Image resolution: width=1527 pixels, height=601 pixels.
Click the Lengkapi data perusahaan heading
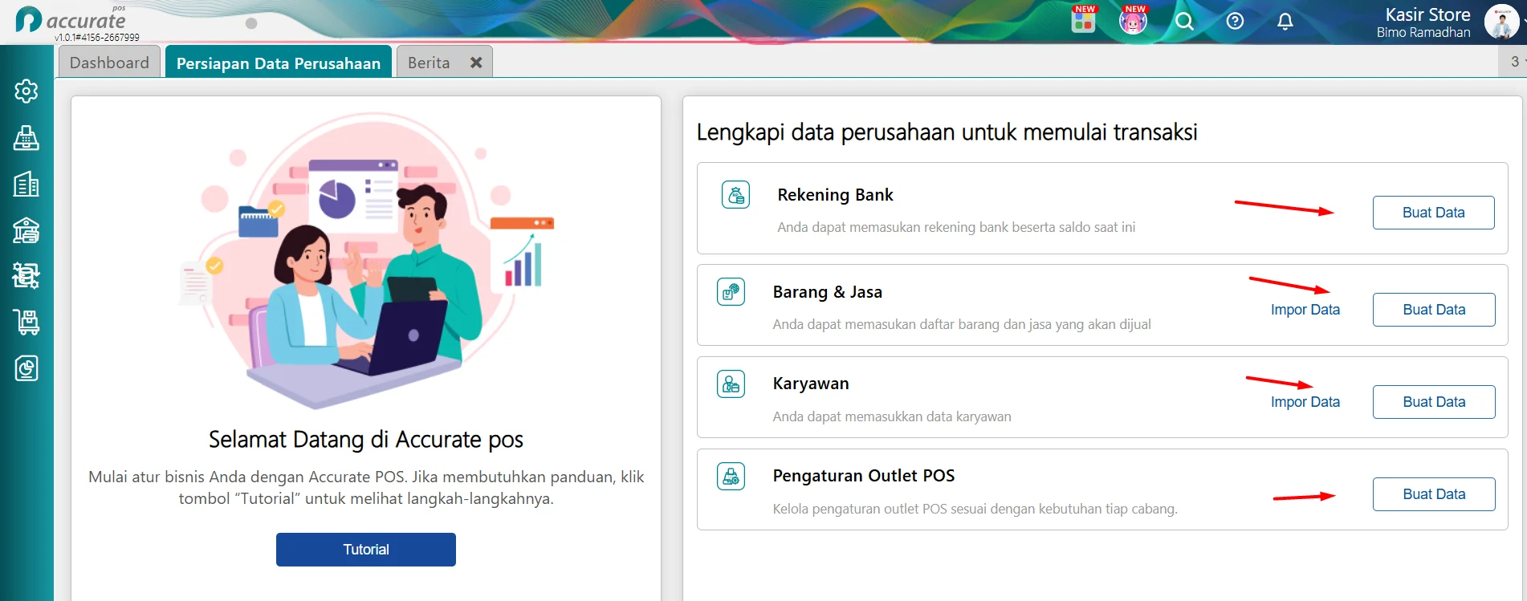pyautogui.click(x=947, y=132)
